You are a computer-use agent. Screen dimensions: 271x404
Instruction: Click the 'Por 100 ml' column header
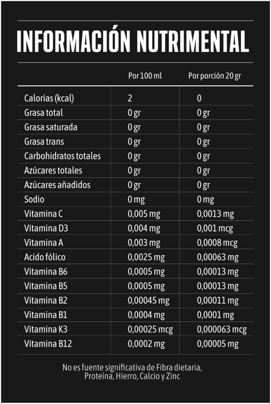[x=145, y=76]
